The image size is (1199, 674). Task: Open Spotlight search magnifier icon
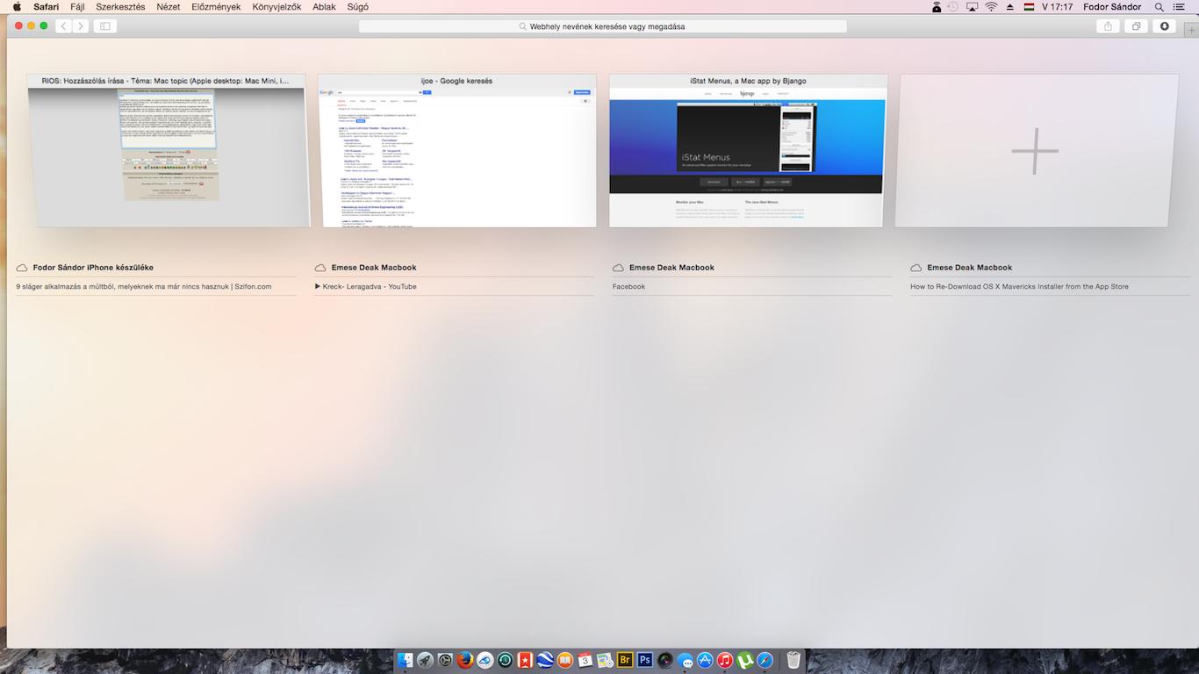(1159, 7)
